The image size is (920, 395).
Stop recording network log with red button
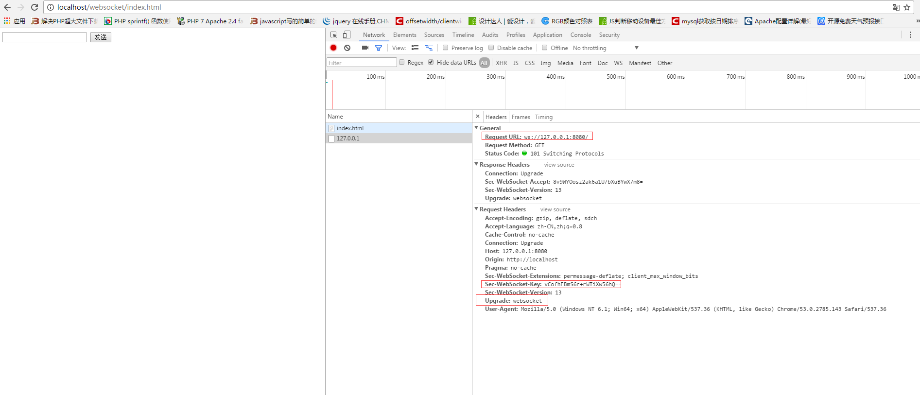[333, 48]
